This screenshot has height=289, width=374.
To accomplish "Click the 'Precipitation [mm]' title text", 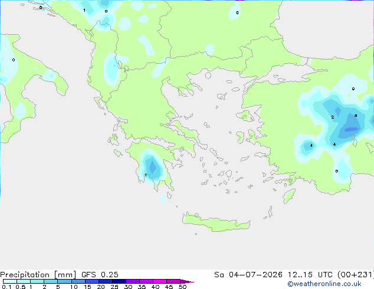I will pos(38,275).
